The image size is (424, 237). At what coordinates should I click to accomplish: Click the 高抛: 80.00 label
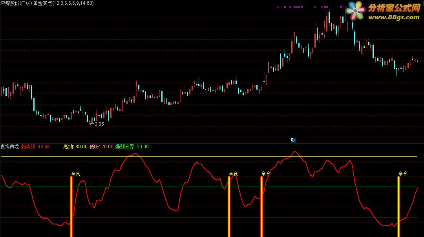(75, 147)
